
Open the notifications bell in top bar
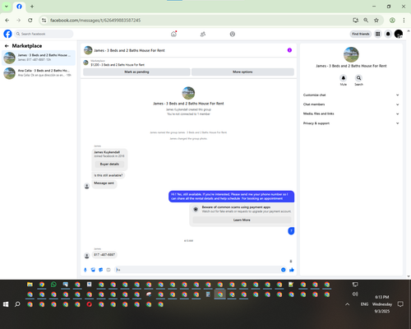[388, 34]
